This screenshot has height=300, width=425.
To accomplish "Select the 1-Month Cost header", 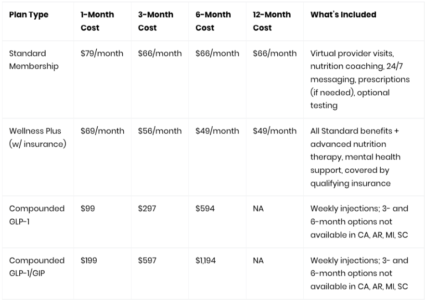I will click(x=97, y=21).
